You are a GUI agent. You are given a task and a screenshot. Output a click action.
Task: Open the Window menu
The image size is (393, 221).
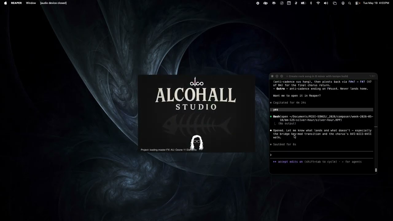pyautogui.click(x=31, y=3)
